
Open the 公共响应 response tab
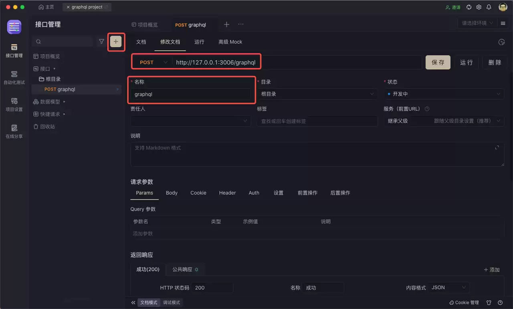pyautogui.click(x=185, y=269)
